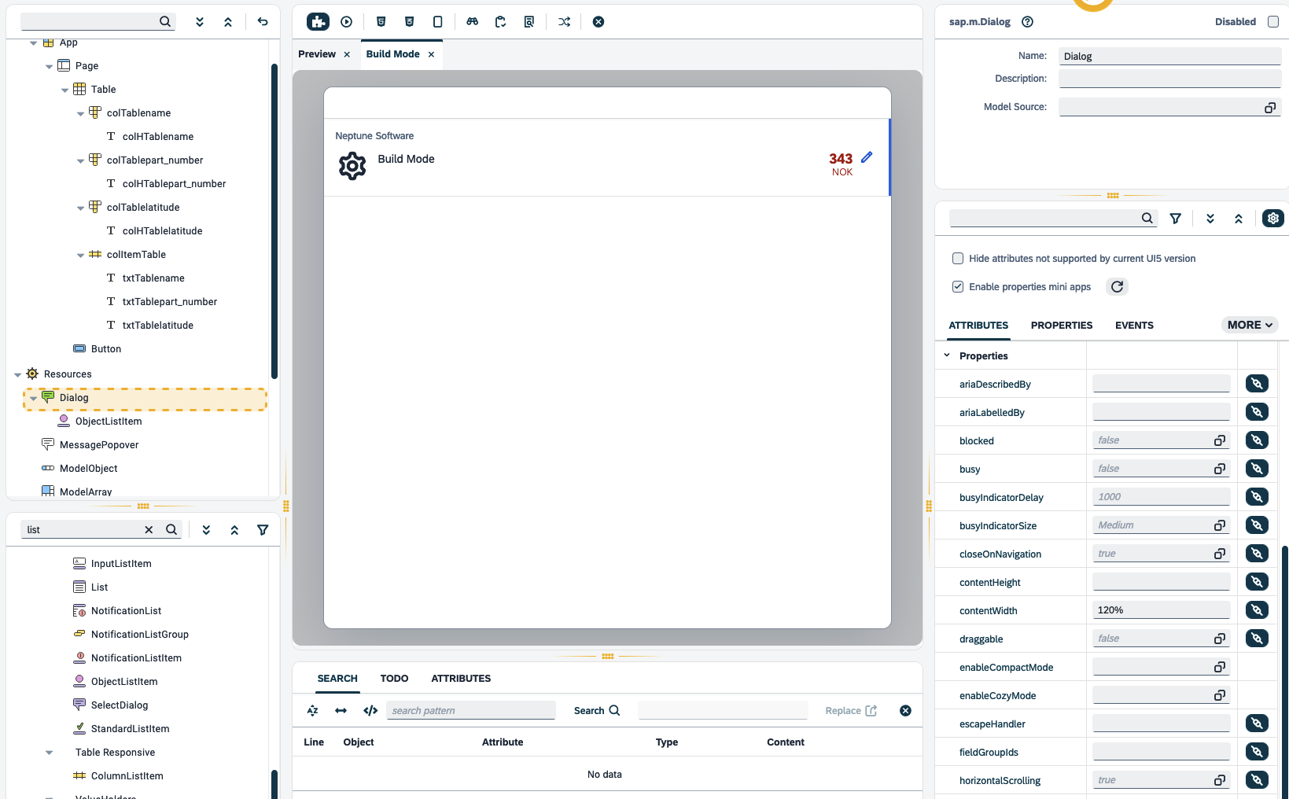Switch to the Preview tab

[x=317, y=54]
